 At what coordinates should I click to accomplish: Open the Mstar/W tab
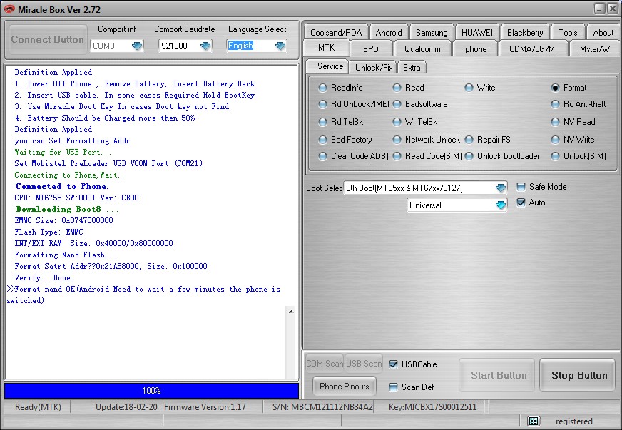point(595,48)
